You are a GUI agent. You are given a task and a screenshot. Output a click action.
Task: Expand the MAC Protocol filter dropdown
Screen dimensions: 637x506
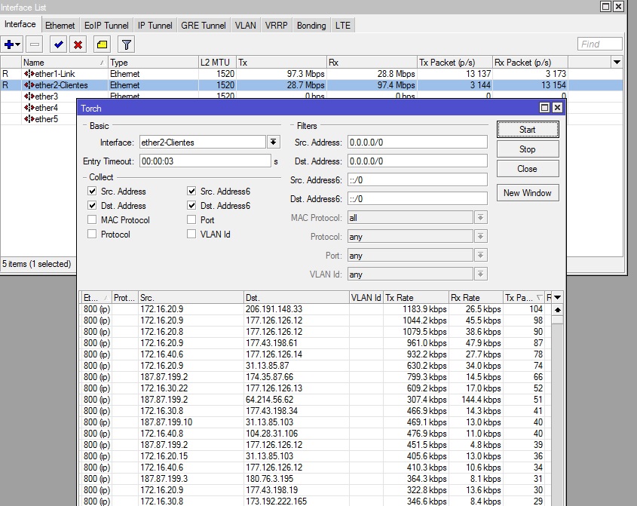(480, 218)
